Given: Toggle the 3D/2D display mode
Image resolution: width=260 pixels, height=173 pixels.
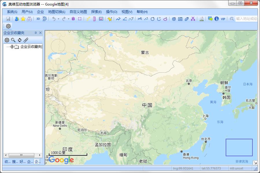Looking at the screenshot, I should [45, 19].
